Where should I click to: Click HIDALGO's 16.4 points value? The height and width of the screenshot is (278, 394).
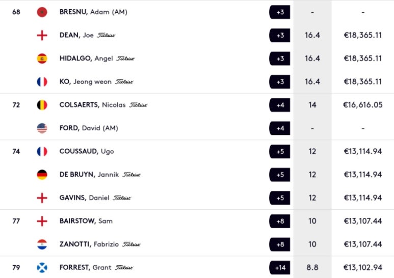[x=312, y=59]
